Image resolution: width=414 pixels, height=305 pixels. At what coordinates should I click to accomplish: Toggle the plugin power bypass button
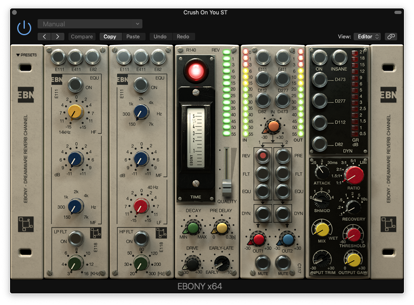[24, 28]
